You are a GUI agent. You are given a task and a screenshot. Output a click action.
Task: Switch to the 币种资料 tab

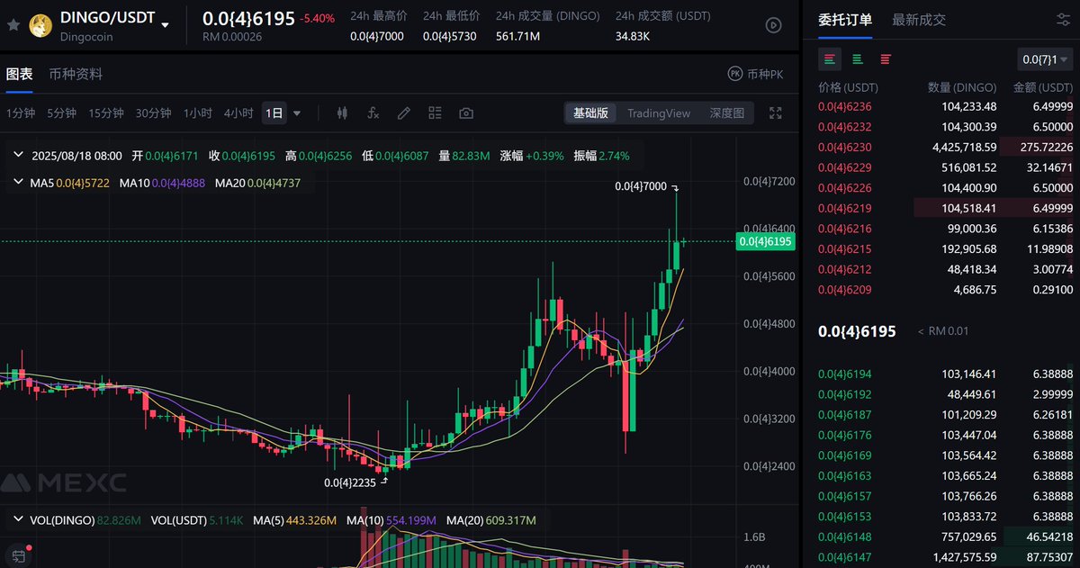76,74
